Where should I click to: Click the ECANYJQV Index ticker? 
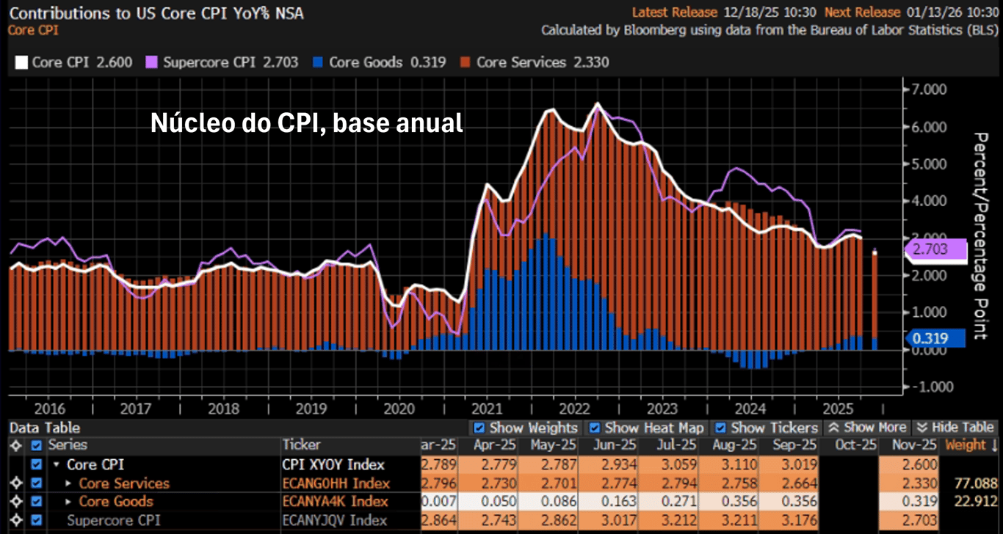pos(333,520)
